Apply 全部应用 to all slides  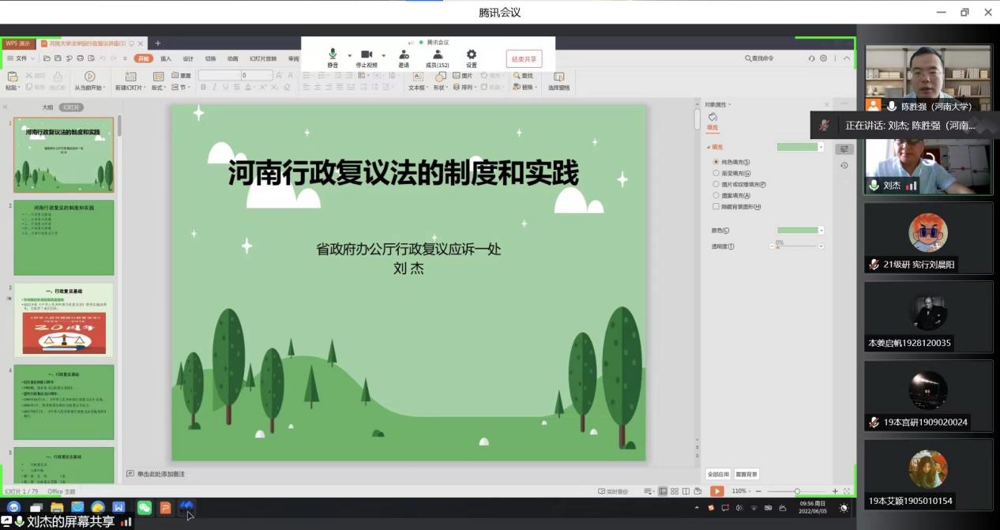[x=717, y=474]
